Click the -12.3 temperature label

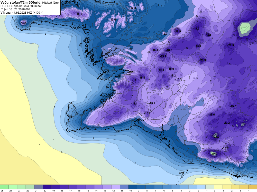133,8
